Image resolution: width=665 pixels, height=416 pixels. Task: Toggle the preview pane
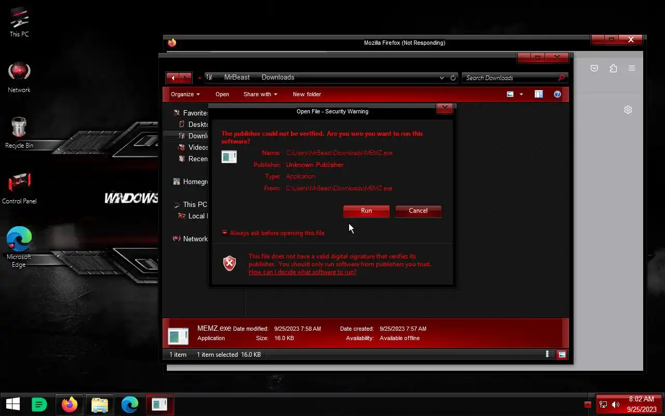click(539, 94)
